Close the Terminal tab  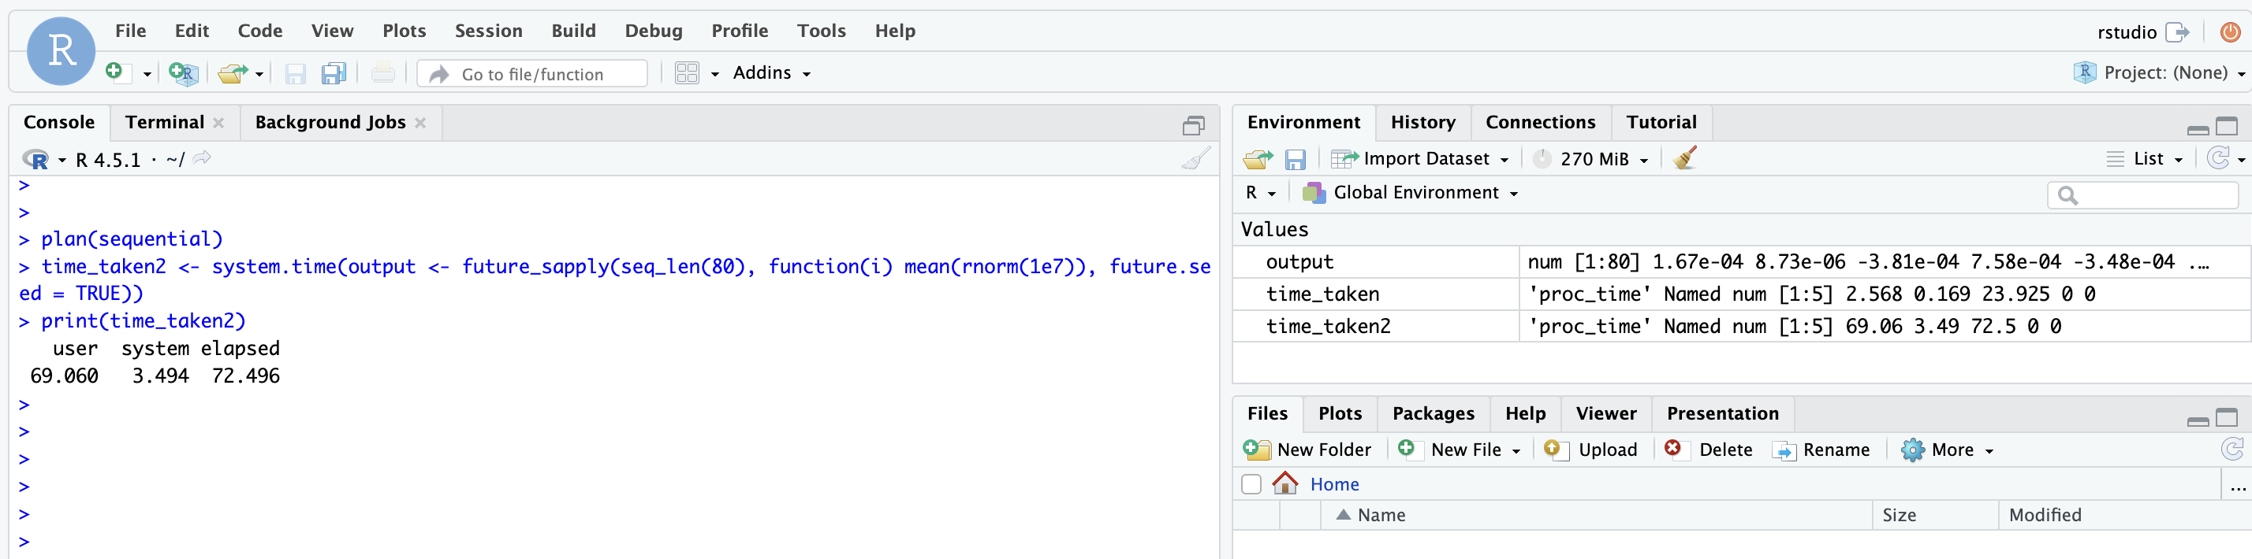218,123
